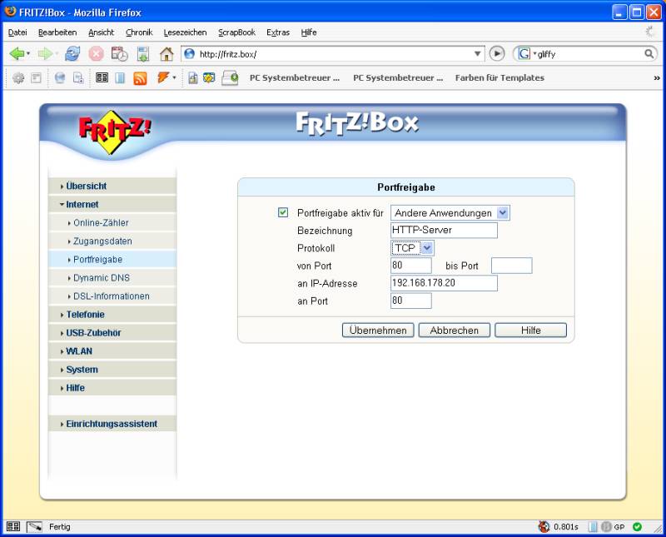Click the orange lightning bolt icon
This screenshot has width=666, height=537.
(x=163, y=77)
